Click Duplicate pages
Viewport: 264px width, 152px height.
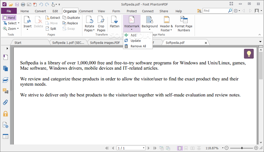click(x=71, y=18)
